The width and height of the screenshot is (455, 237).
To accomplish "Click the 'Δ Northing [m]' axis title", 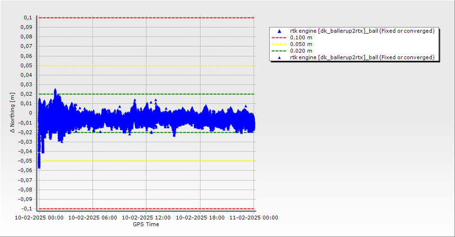I will tap(12, 113).
